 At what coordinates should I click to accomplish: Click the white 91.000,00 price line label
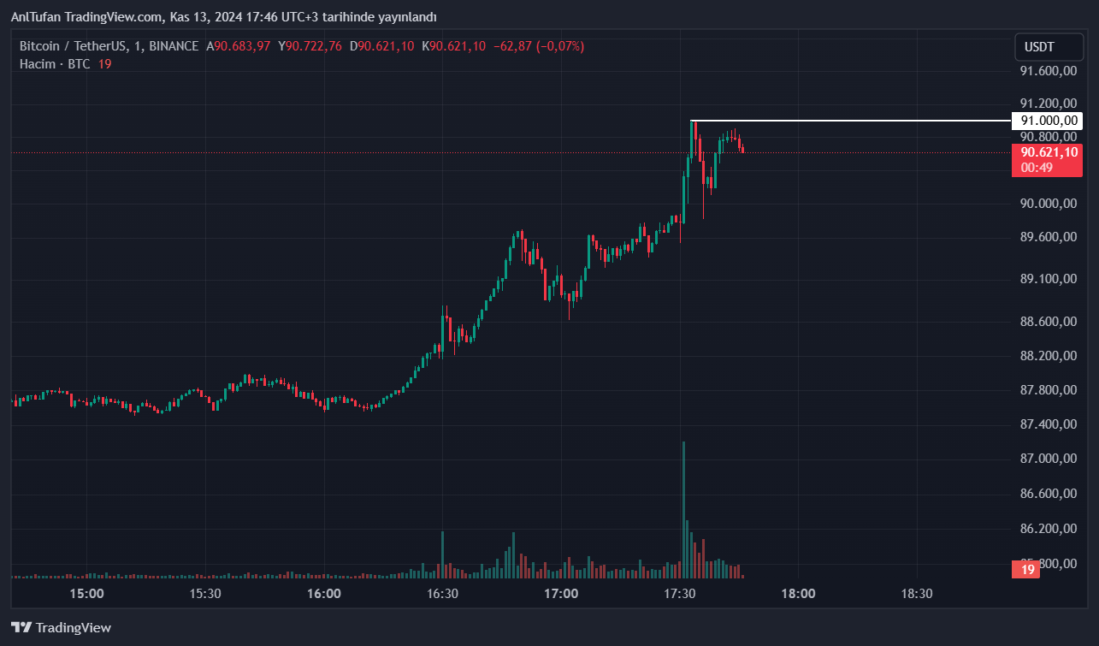coord(1047,121)
